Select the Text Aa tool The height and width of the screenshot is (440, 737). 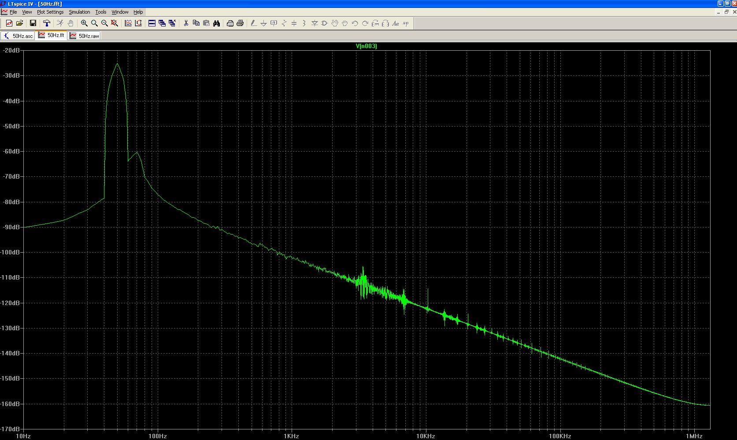pyautogui.click(x=396, y=23)
